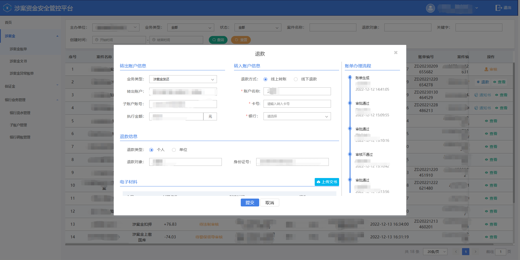Click the 上传文书 upload icon in the dialog

(318, 182)
